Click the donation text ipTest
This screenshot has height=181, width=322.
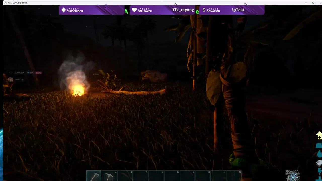(238, 10)
